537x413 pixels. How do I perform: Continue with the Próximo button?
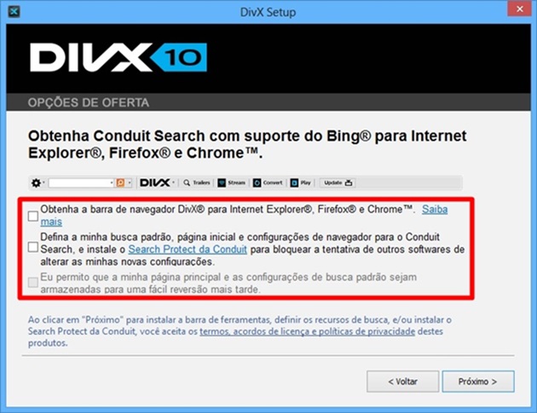[x=478, y=381]
